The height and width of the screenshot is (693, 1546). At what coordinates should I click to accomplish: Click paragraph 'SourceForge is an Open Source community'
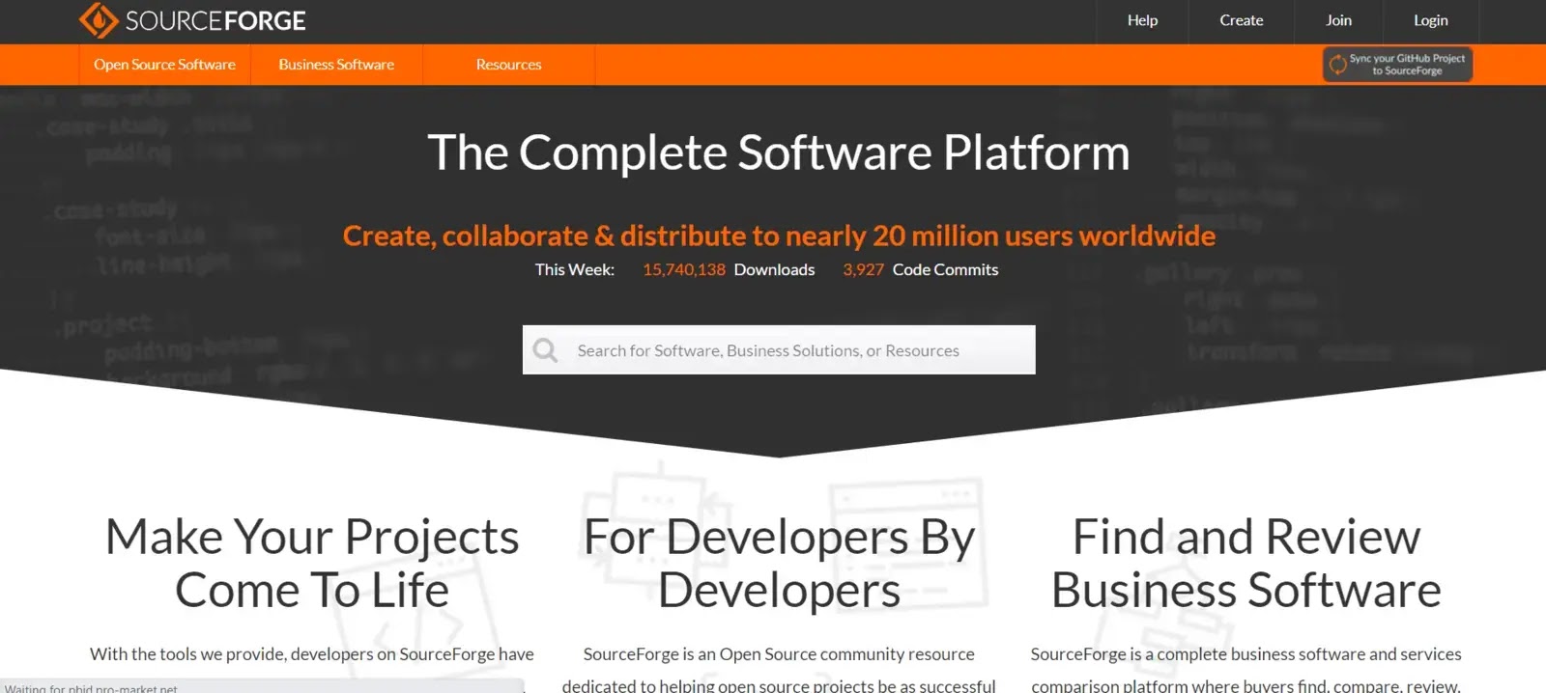[779, 670]
